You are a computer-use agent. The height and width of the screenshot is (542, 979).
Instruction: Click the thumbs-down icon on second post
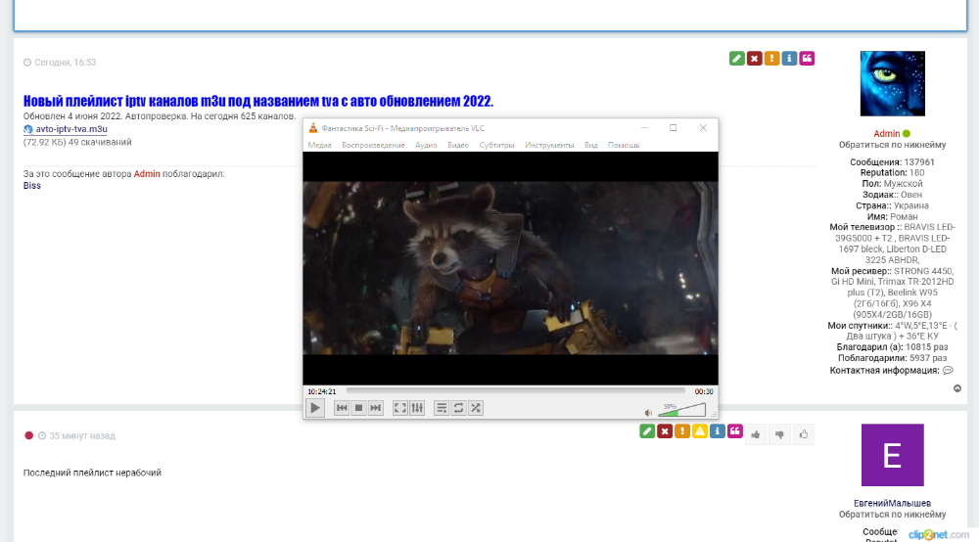tap(779, 434)
